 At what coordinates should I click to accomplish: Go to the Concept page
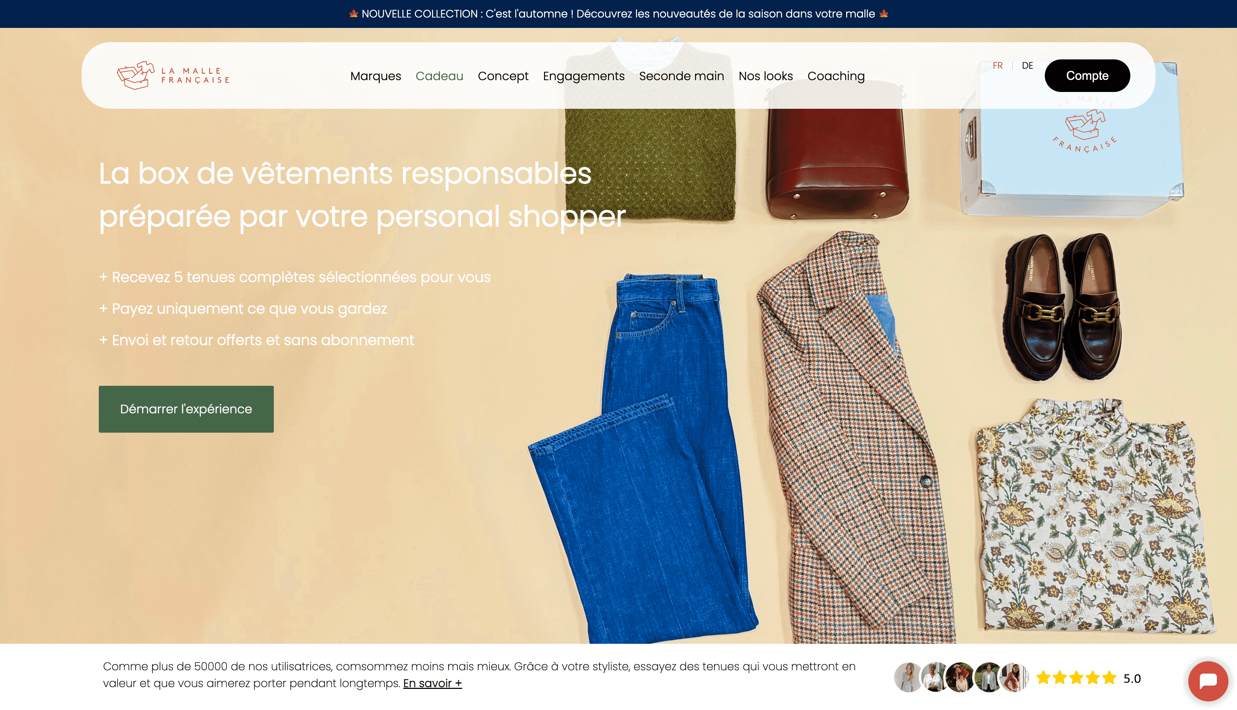[x=503, y=76]
